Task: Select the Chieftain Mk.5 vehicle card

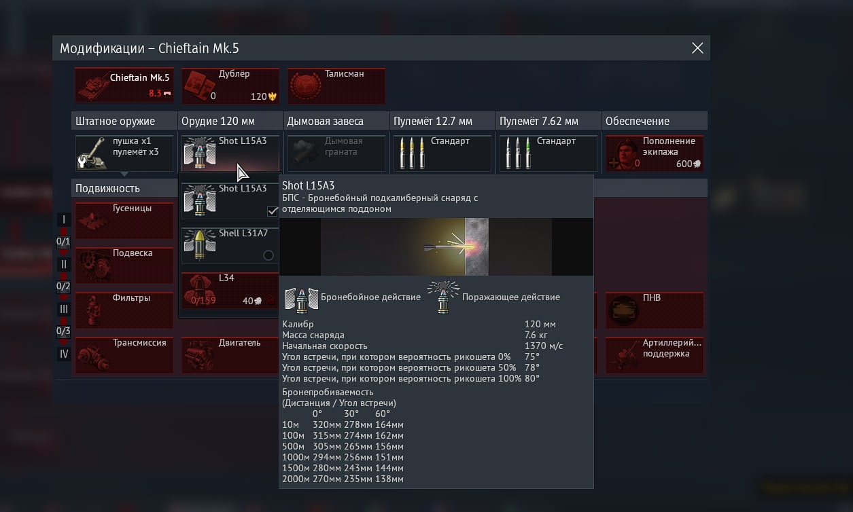Action: point(124,86)
